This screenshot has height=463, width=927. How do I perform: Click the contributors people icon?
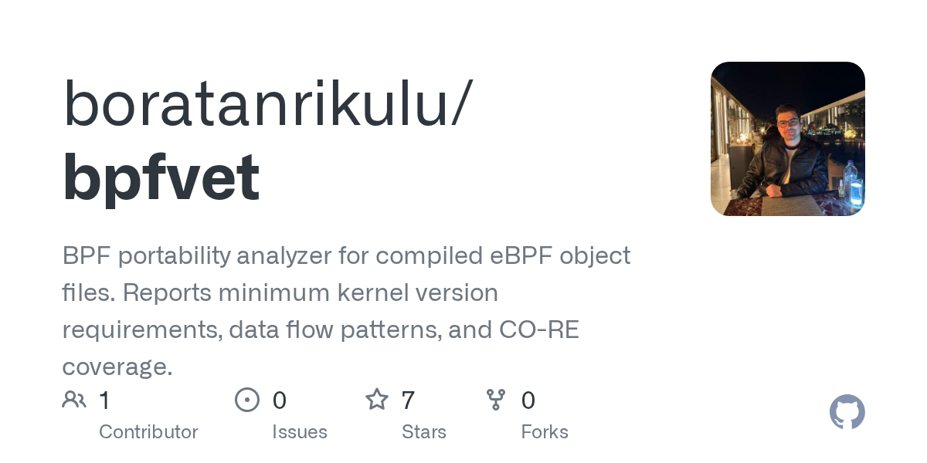coord(74,400)
